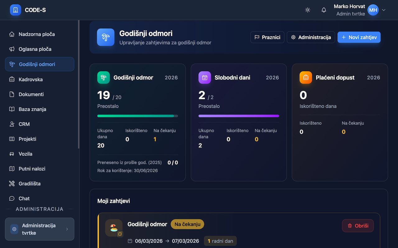
Task: Click the orange Plaćeni dopust briefcase icon
Action: pyautogui.click(x=306, y=77)
